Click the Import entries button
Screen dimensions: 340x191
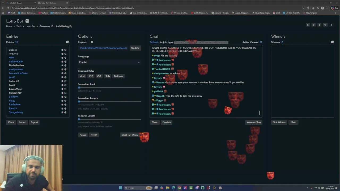[23, 122]
